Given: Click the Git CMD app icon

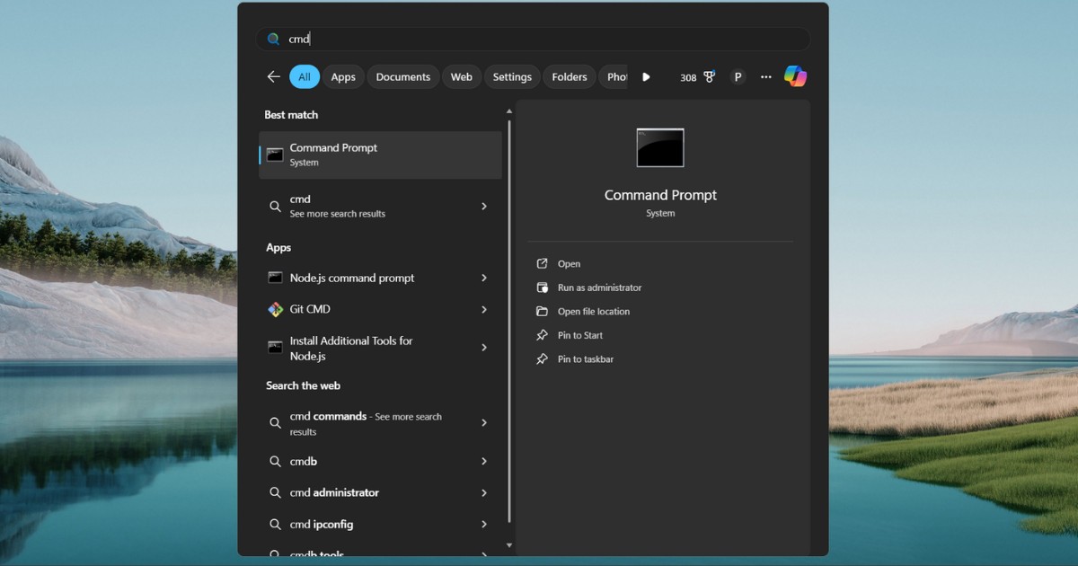Looking at the screenshot, I should [x=276, y=309].
